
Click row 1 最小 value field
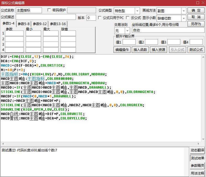point(33,33)
